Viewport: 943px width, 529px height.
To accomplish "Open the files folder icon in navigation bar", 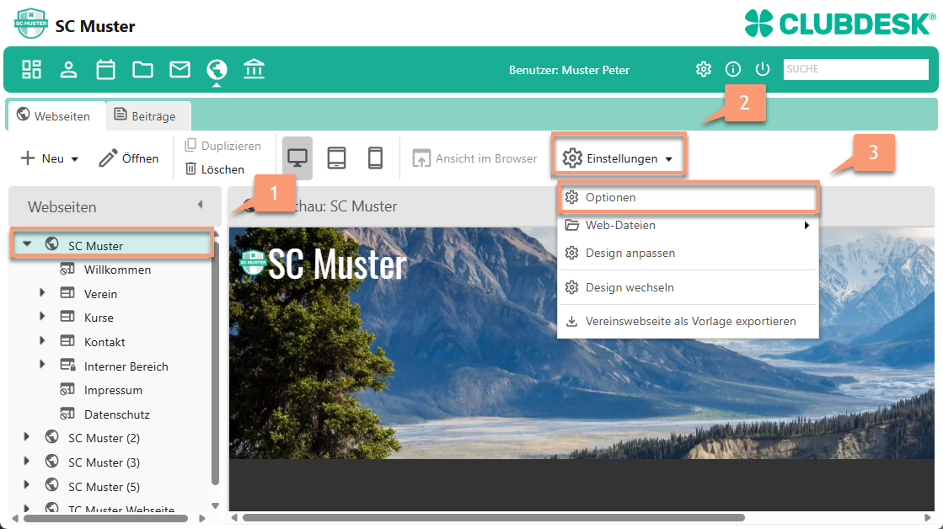I will coord(142,69).
